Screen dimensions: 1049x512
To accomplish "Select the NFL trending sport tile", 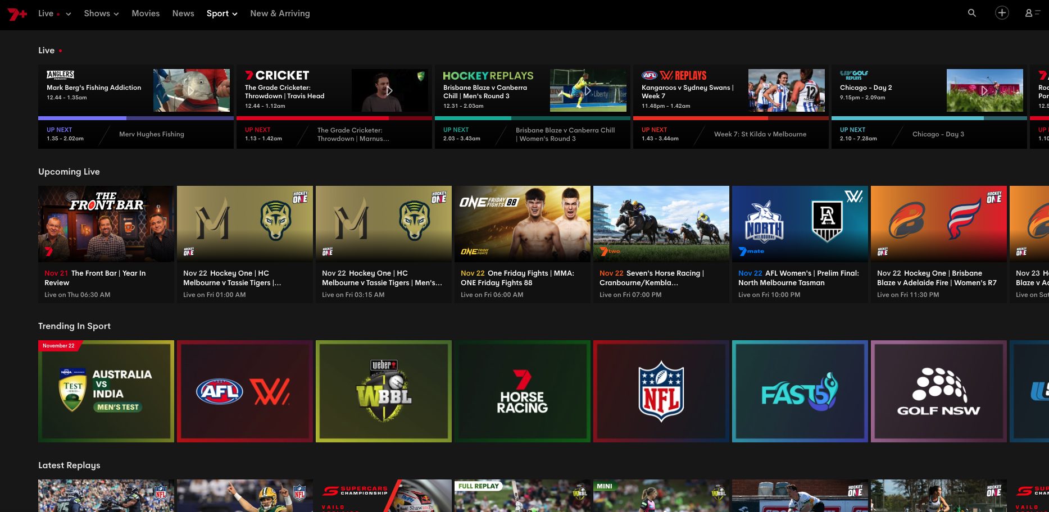I will [661, 391].
